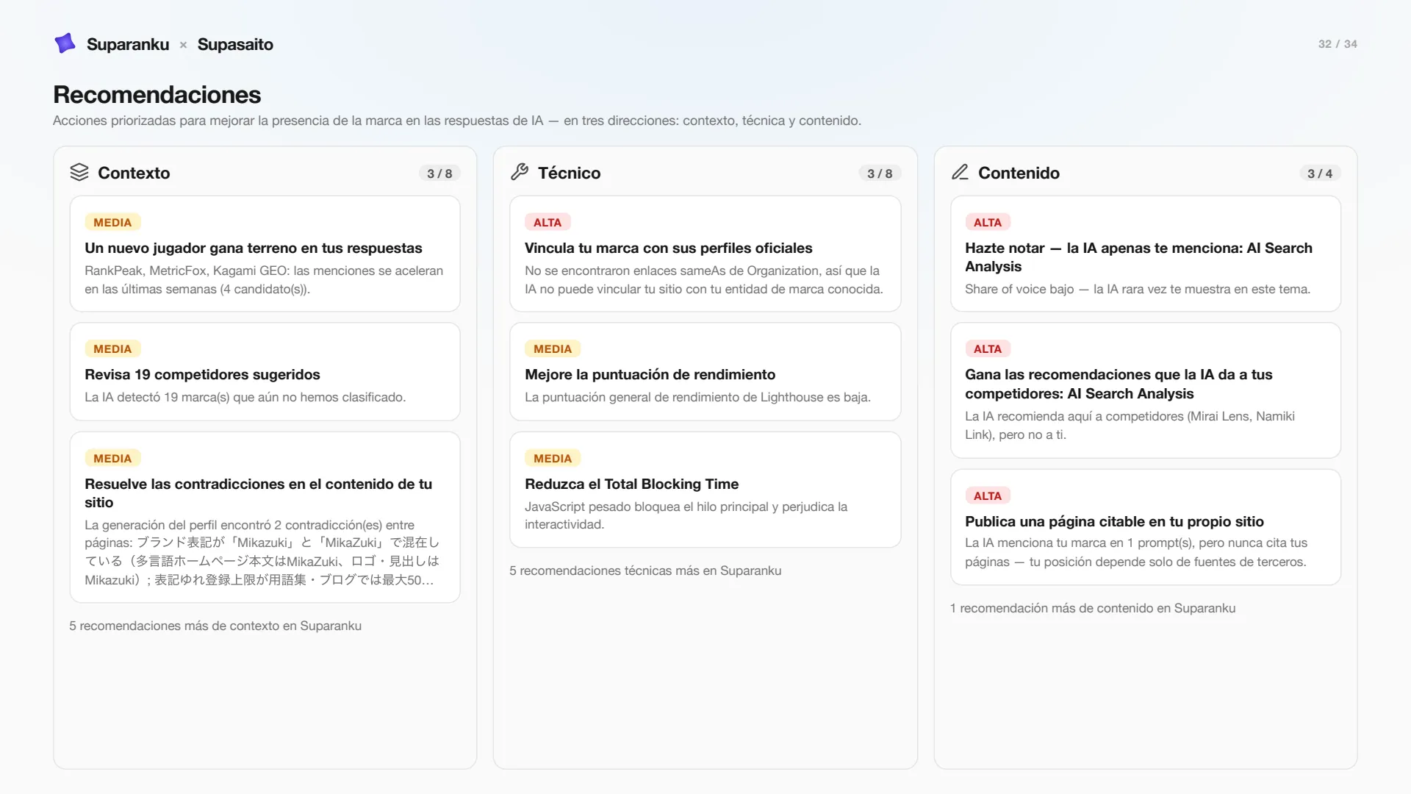Click MEDIA tag on 'Mejore la puntuación' card
Image resolution: width=1411 pixels, height=794 pixels.
click(x=553, y=348)
